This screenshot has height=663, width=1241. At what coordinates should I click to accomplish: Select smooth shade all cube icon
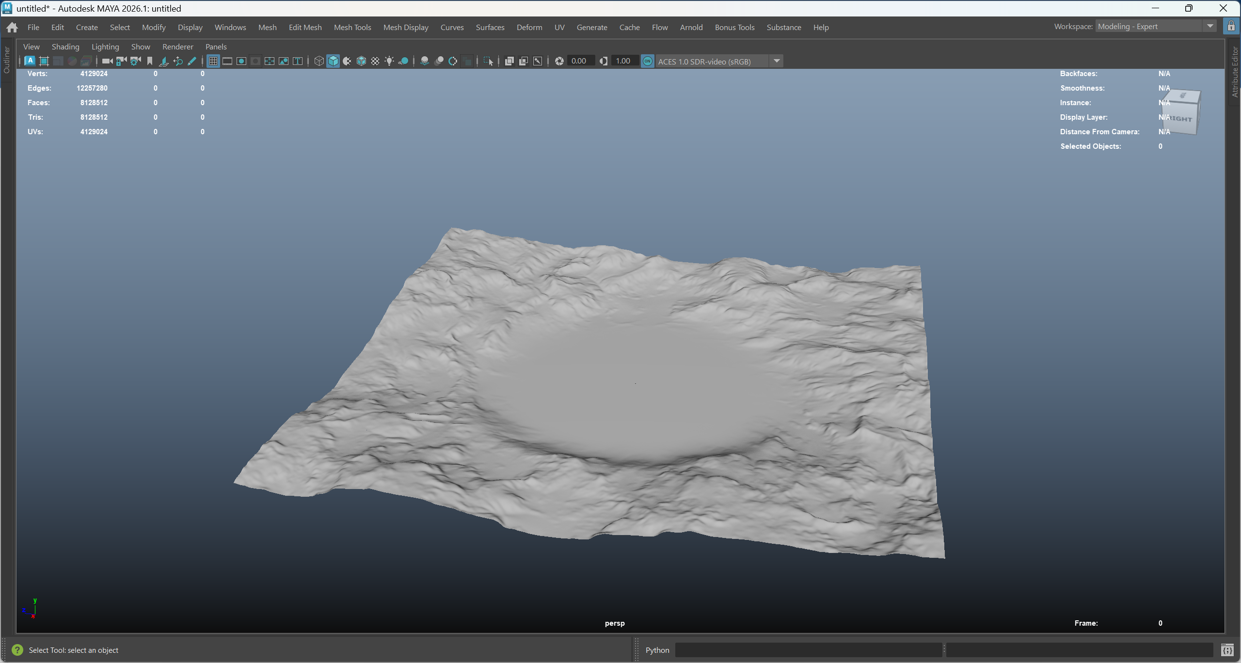(333, 61)
